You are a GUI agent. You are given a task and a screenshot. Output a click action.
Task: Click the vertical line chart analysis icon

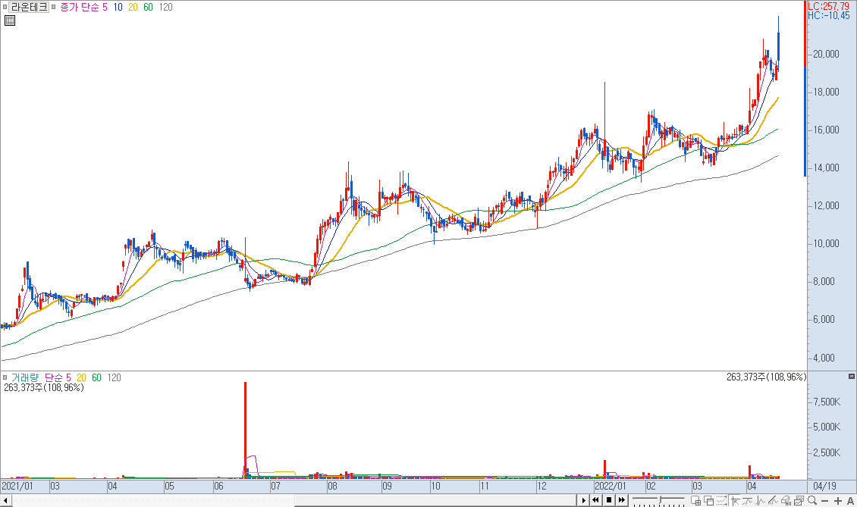coord(760,500)
